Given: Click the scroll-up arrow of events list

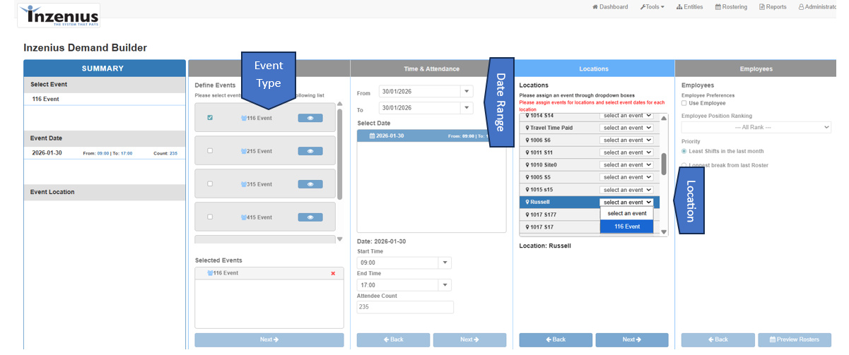Looking at the screenshot, I should point(339,104).
